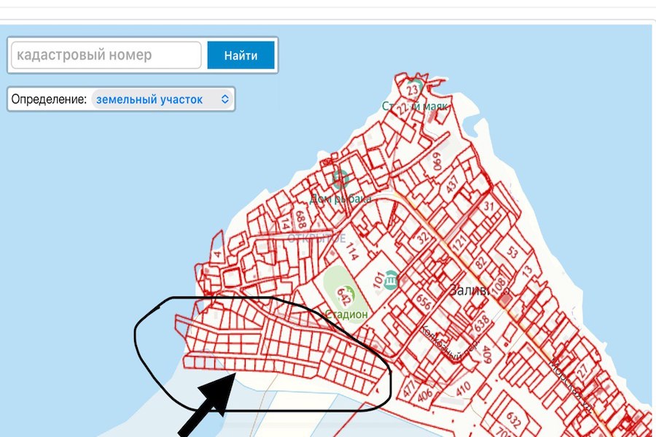Pick land parcel labeled 632
656x437 pixels.
(x=512, y=419)
